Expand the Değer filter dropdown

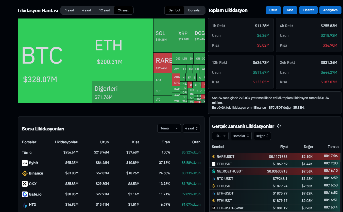(262, 136)
